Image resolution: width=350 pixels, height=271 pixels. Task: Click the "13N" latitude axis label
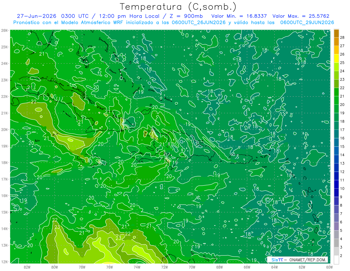pos(4,245)
